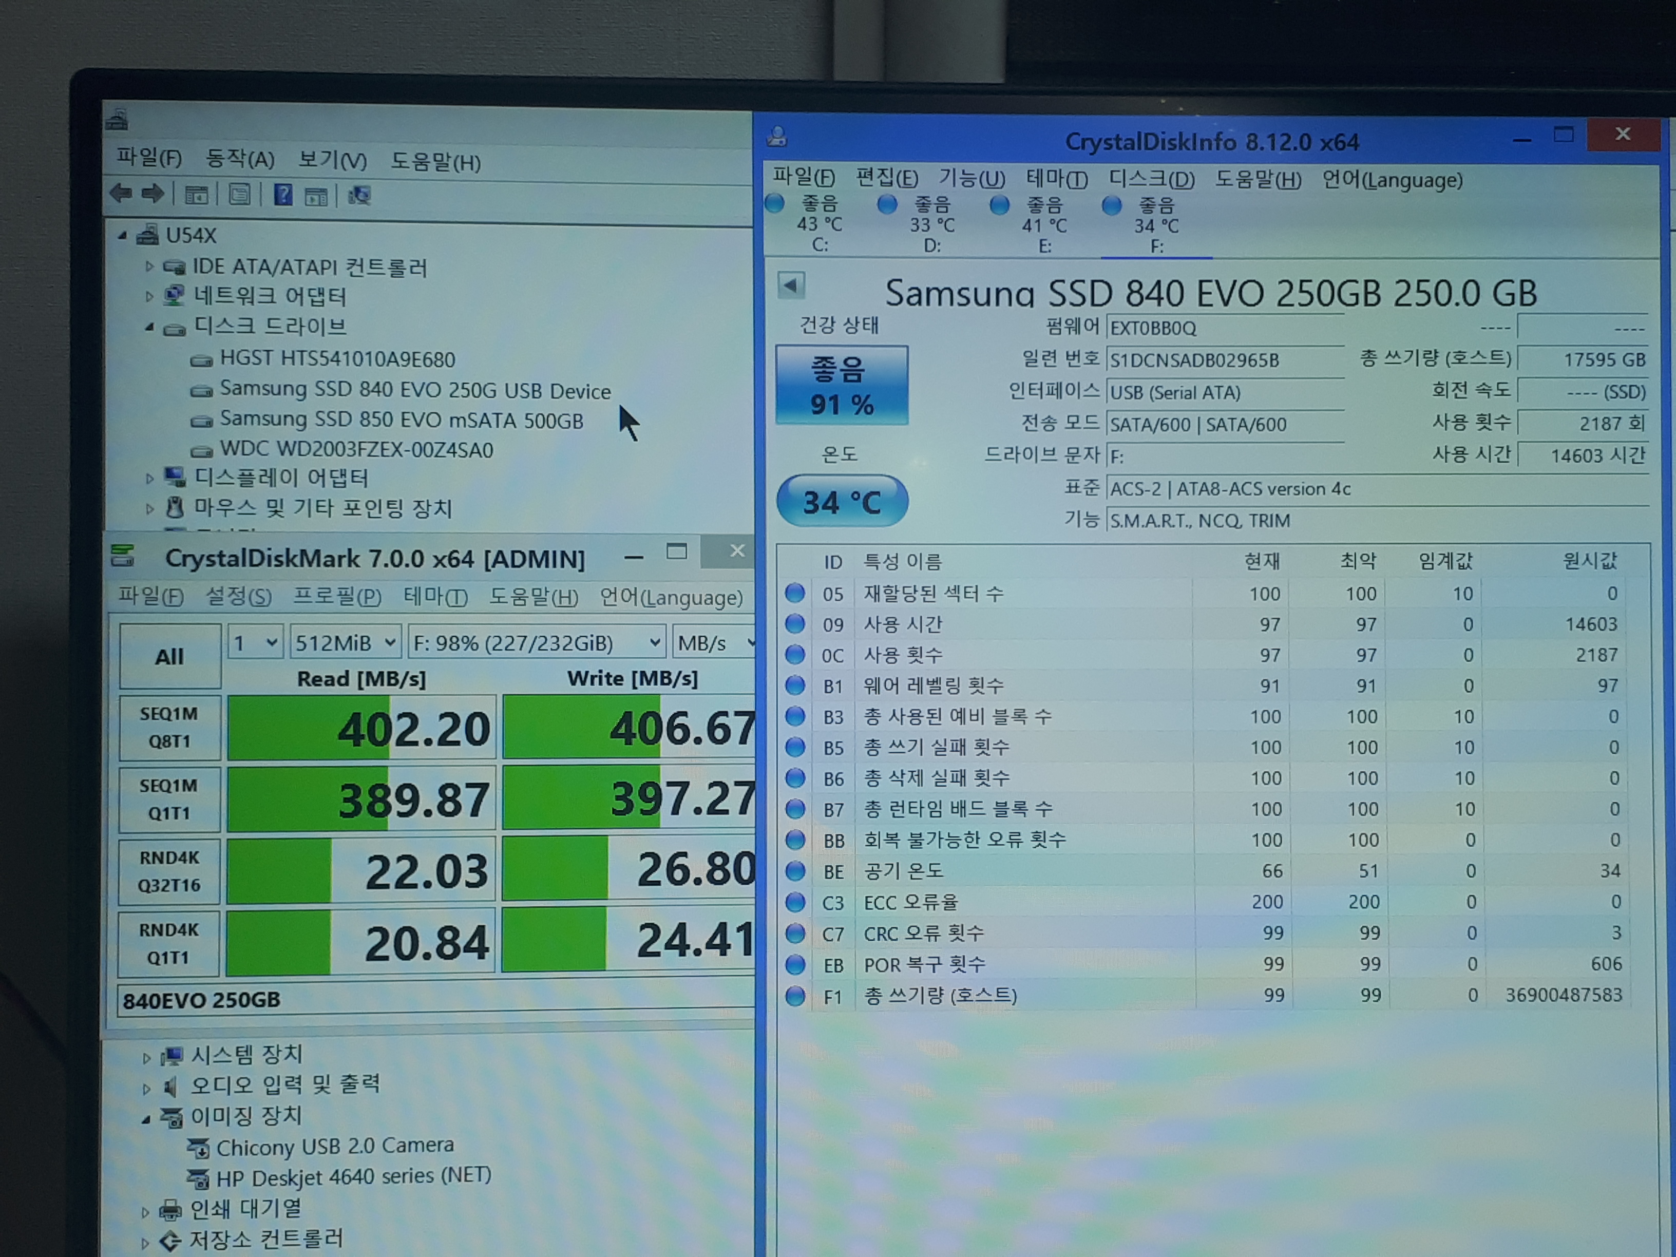Open 언어(Language) menu in CrystalDiskInfo
Image resolution: width=1676 pixels, height=1257 pixels.
(x=1393, y=180)
